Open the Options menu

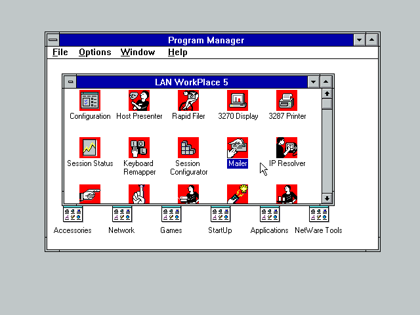click(x=94, y=52)
